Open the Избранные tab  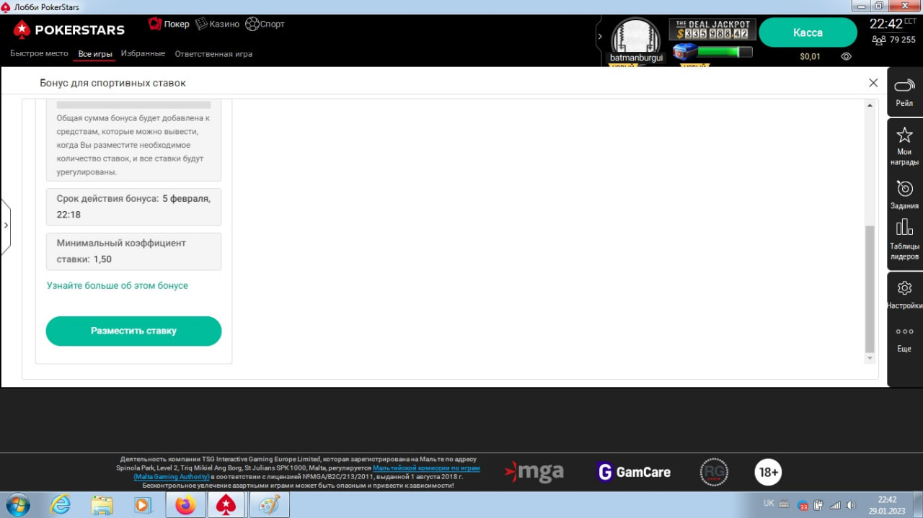coord(143,53)
